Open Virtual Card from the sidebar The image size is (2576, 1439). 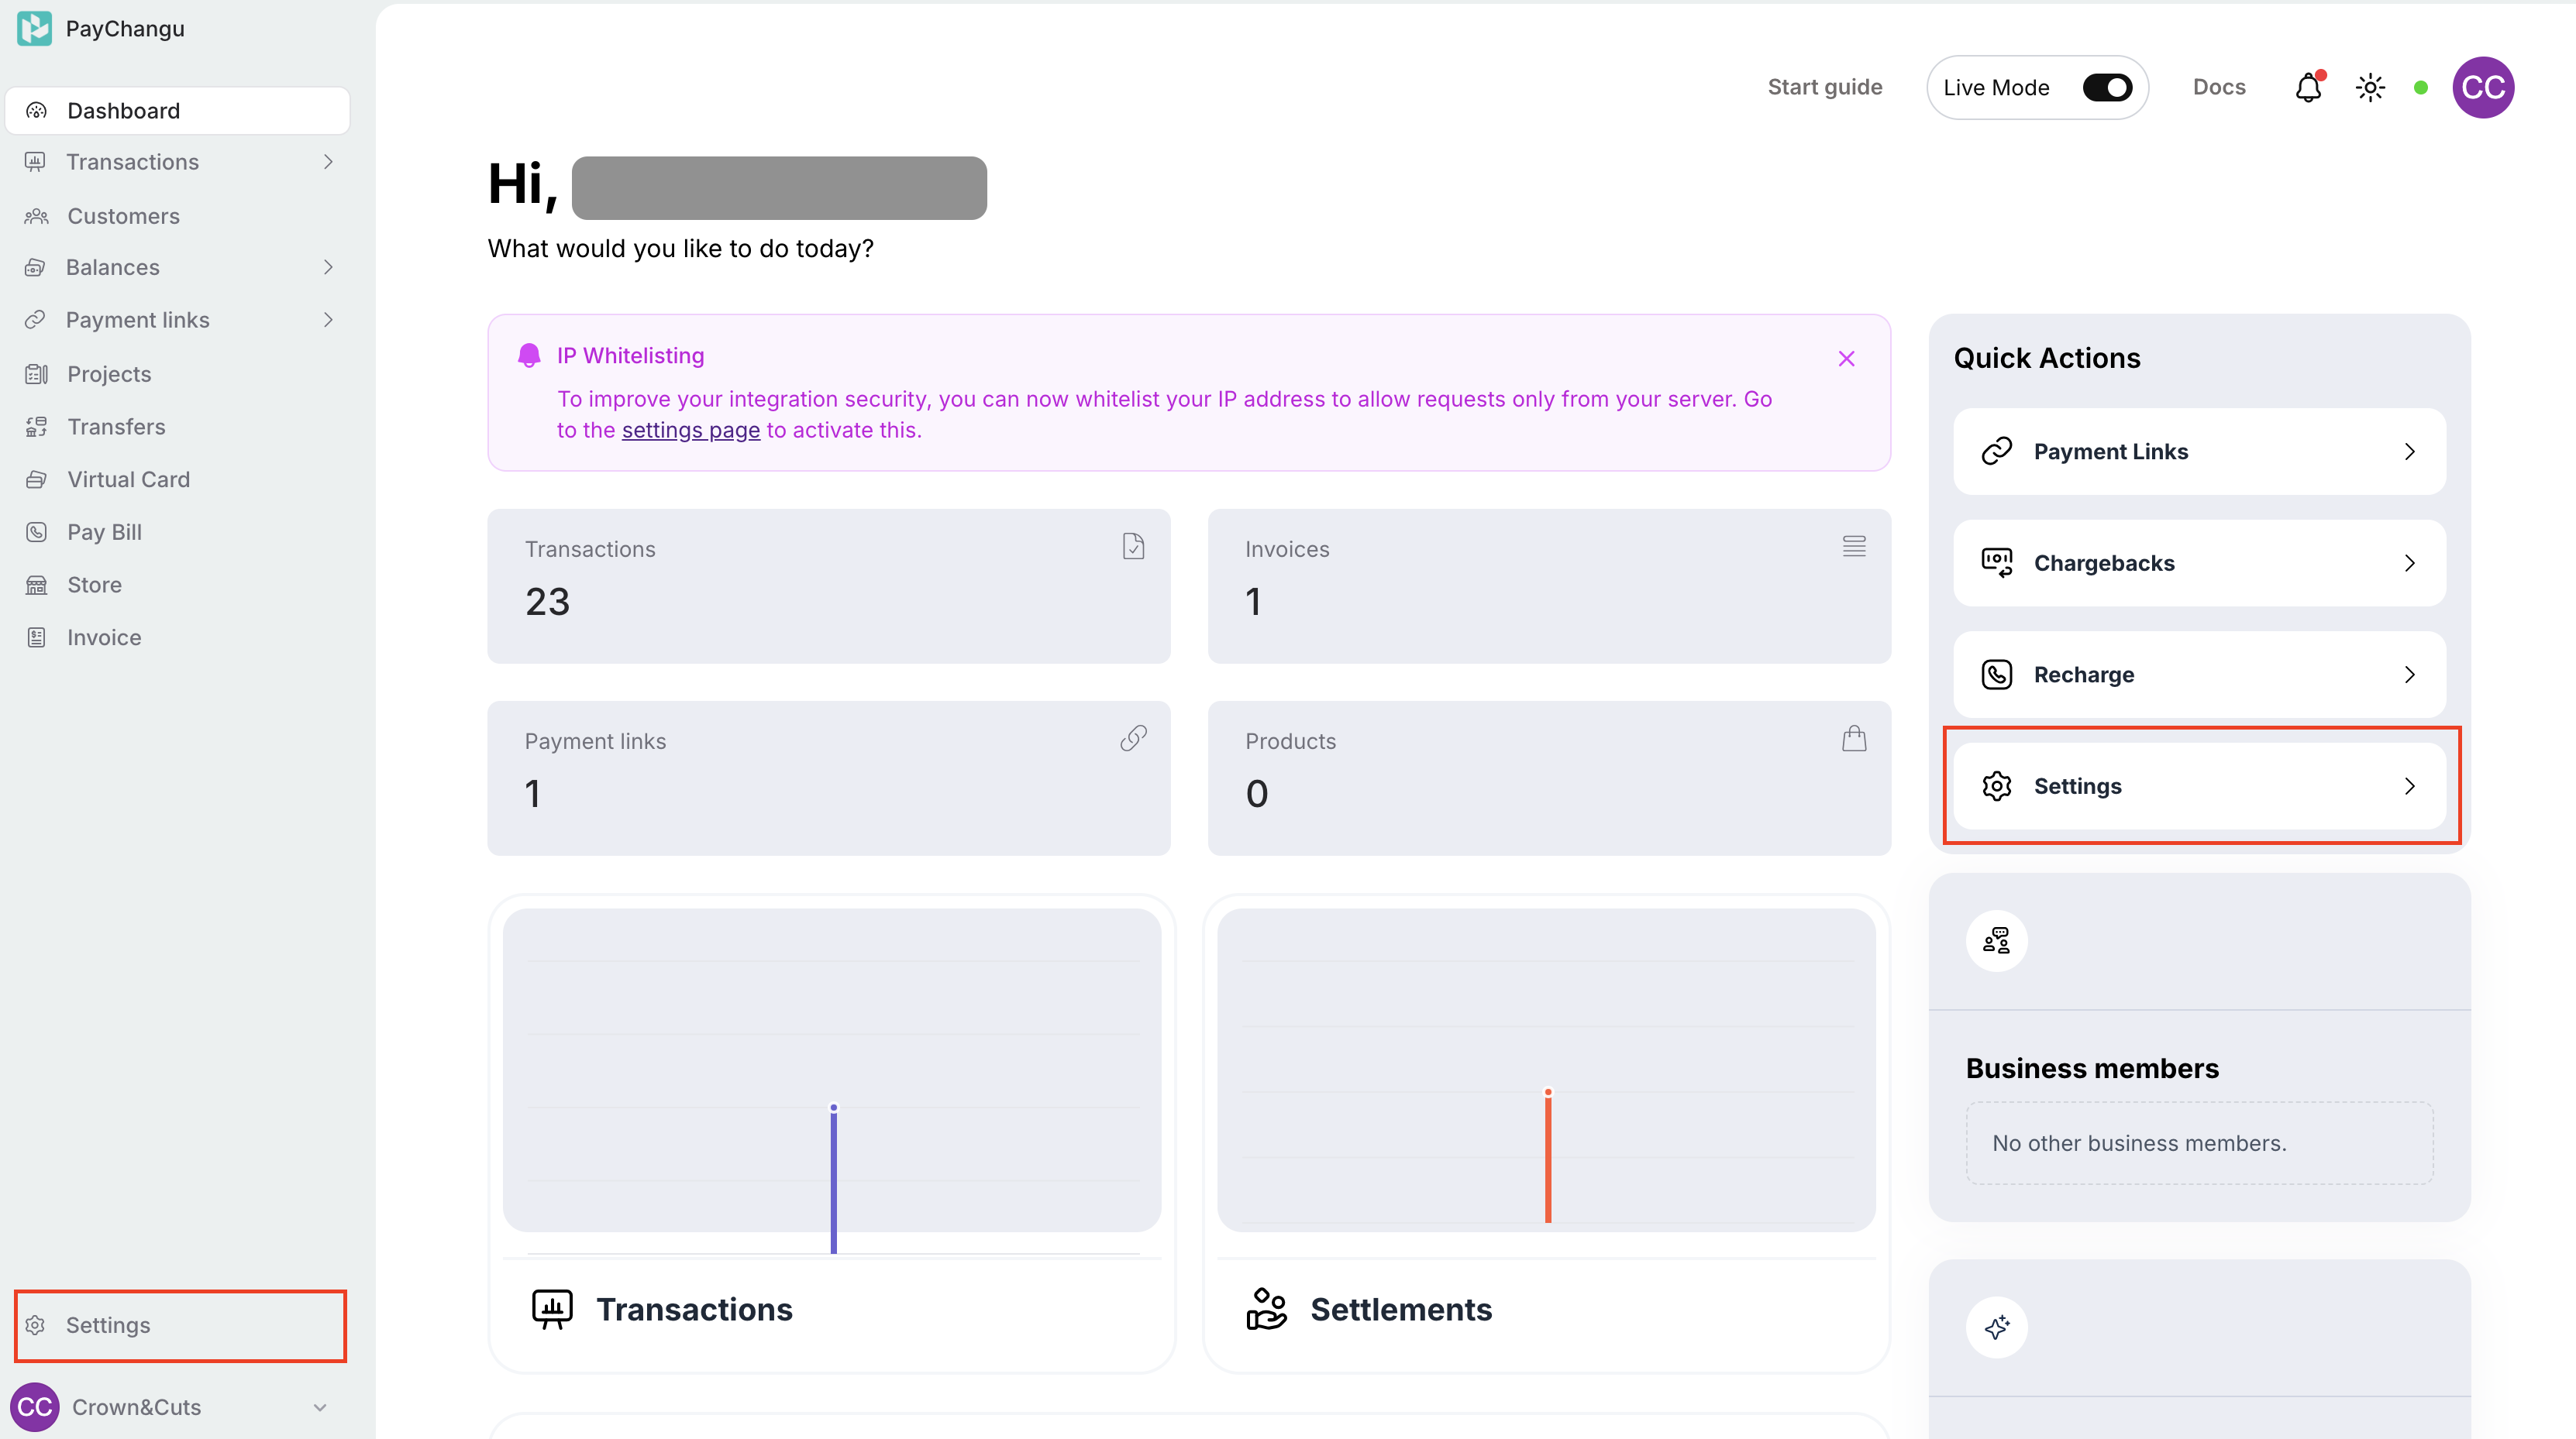(x=128, y=479)
